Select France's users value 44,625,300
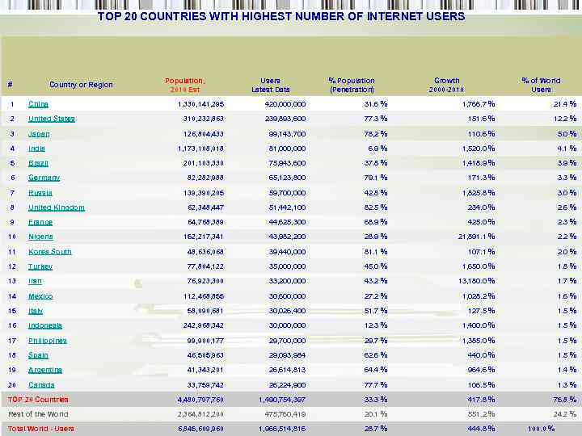The width and height of the screenshot is (582, 436). (x=287, y=222)
